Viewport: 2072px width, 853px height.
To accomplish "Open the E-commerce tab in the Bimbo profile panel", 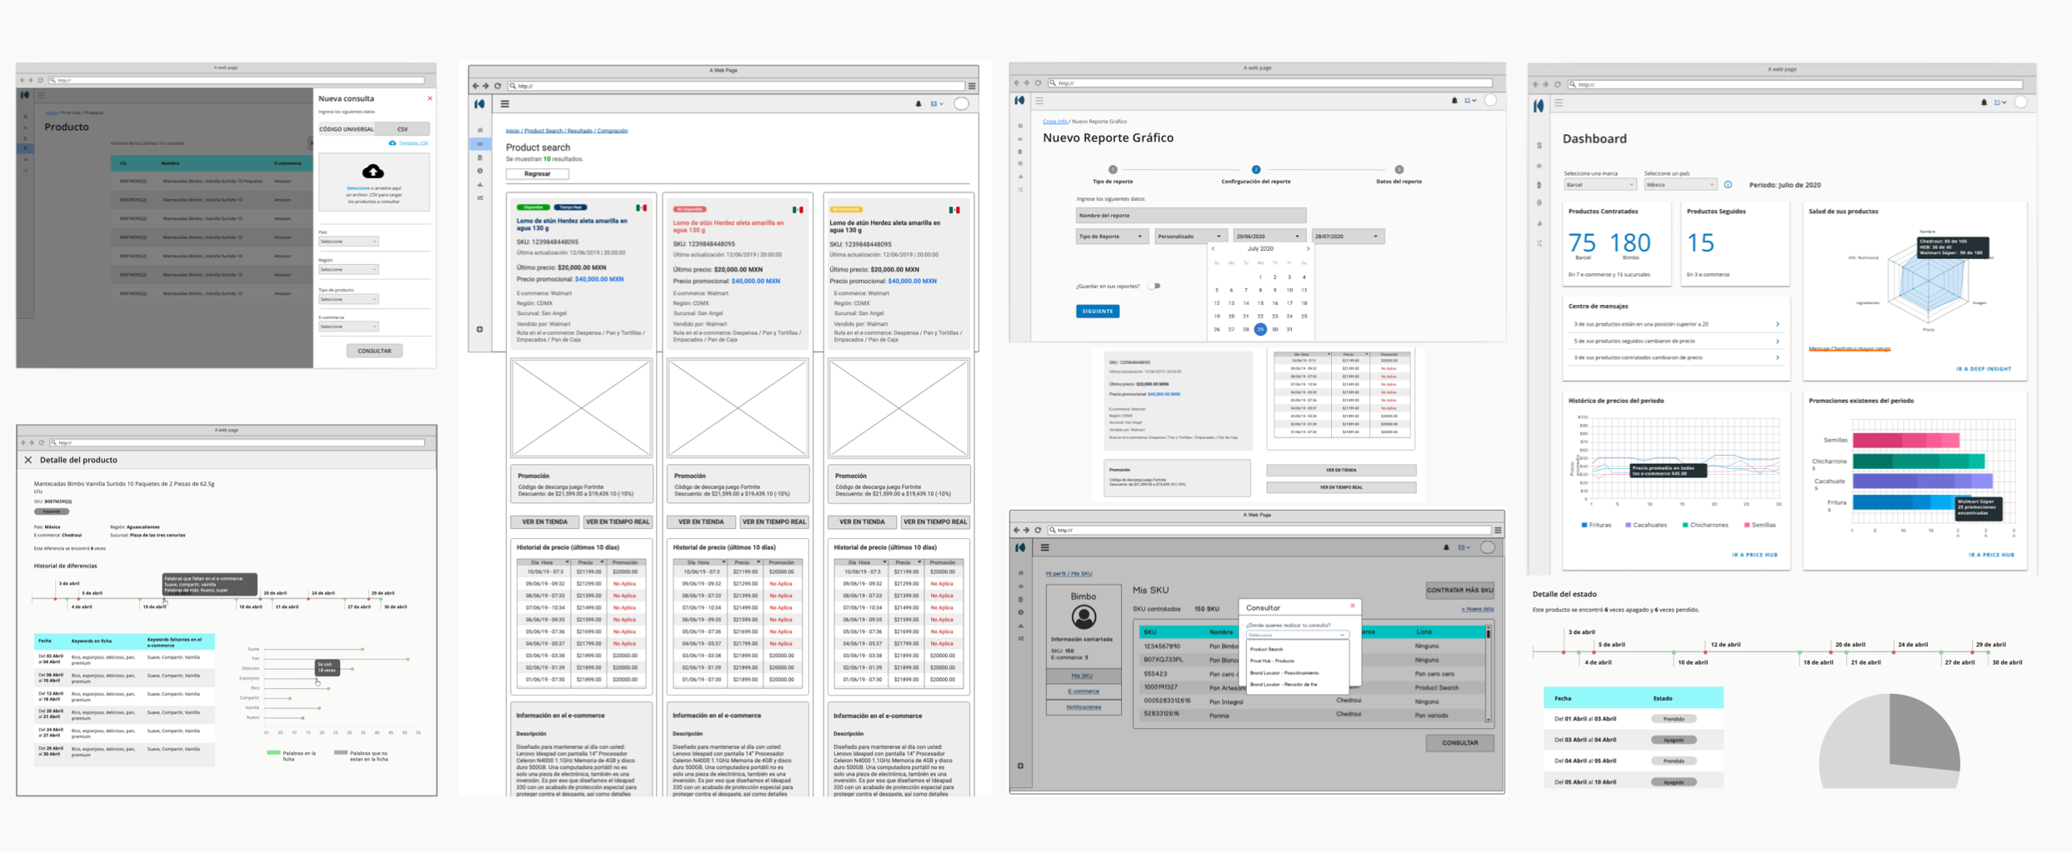I will tap(1084, 691).
